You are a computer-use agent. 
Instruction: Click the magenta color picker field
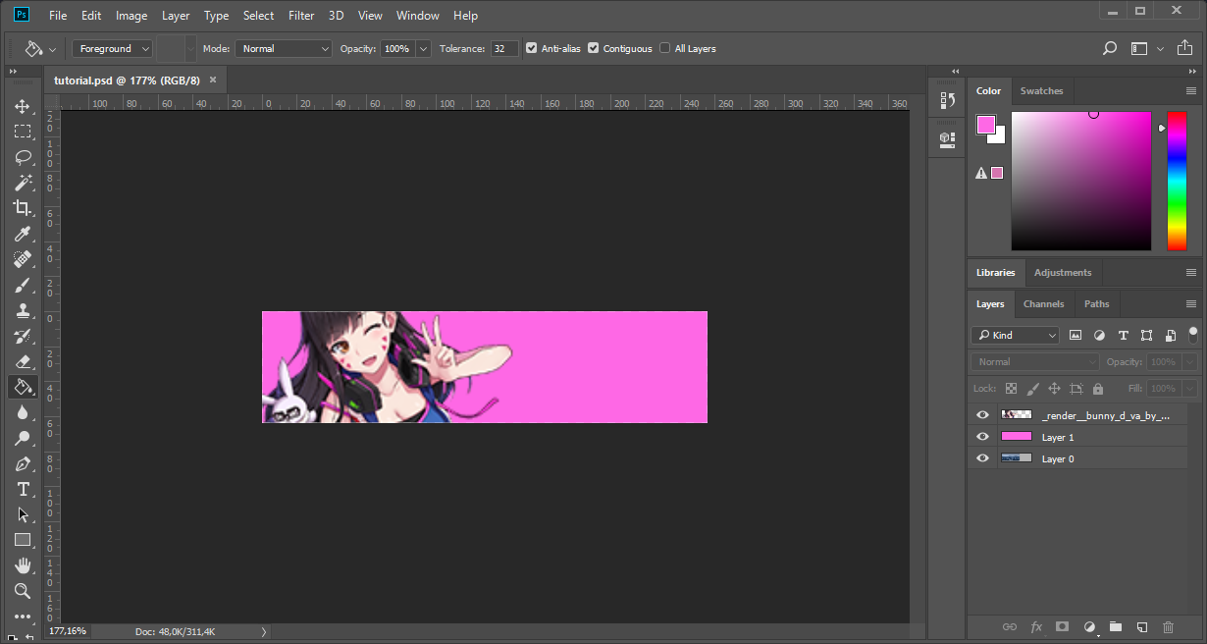point(1081,181)
